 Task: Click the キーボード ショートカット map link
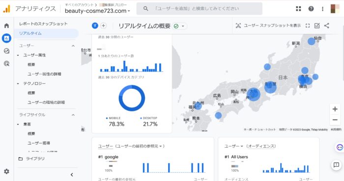(x=260, y=129)
